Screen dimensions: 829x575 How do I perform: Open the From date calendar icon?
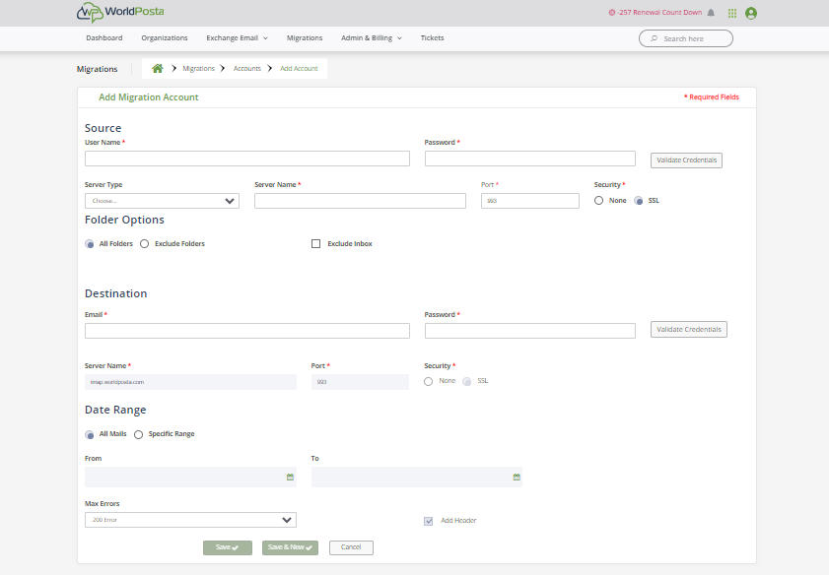coord(290,478)
